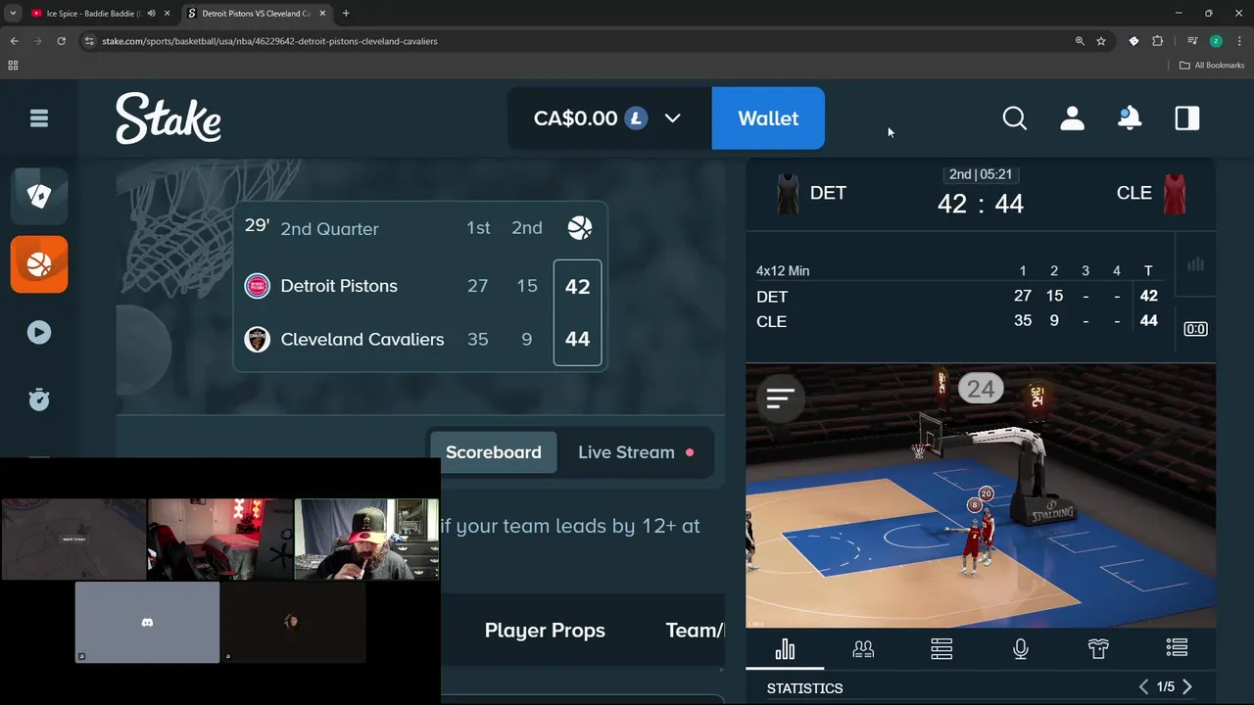This screenshot has height=705, width=1254.
Task: Go back in browser history
Action: 14,41
